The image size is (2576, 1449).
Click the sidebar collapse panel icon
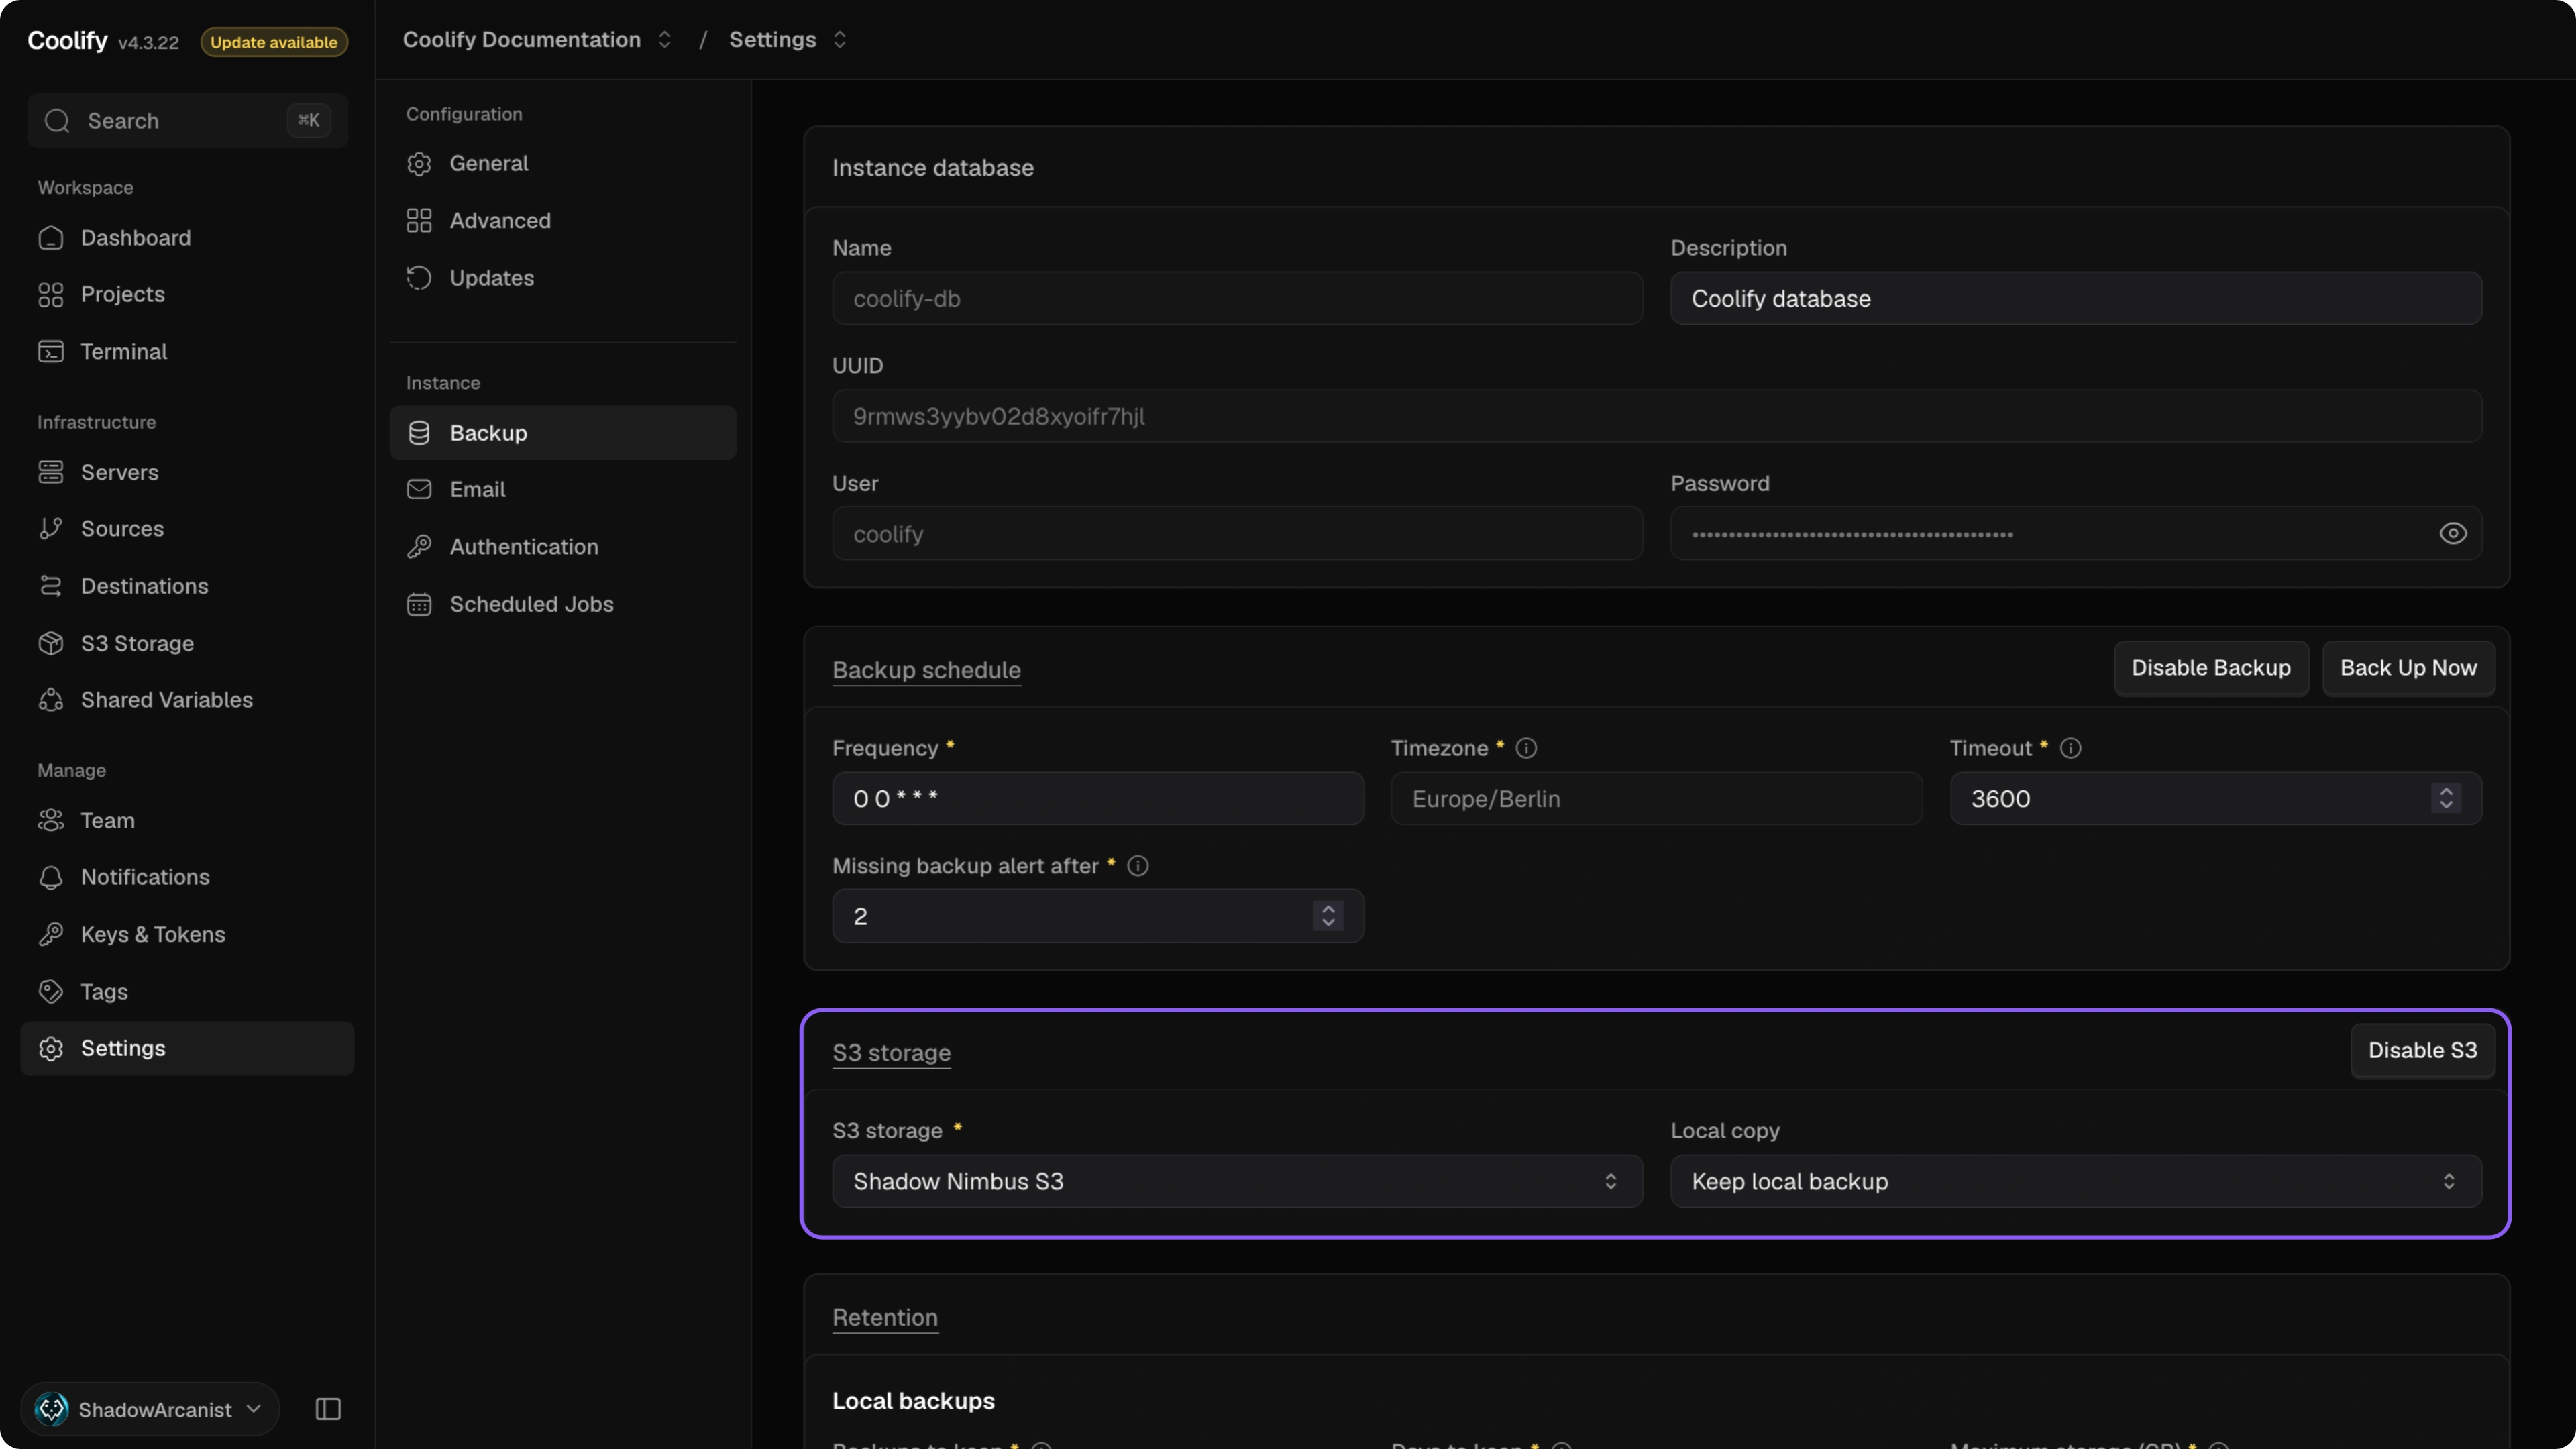(x=328, y=1409)
